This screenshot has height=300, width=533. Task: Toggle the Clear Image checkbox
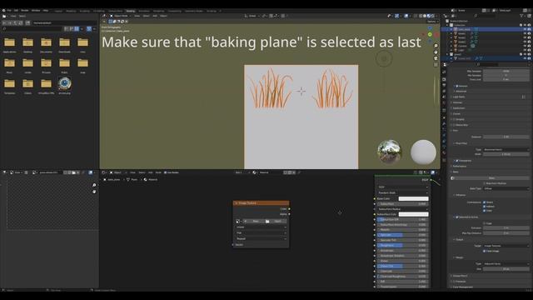485,251
